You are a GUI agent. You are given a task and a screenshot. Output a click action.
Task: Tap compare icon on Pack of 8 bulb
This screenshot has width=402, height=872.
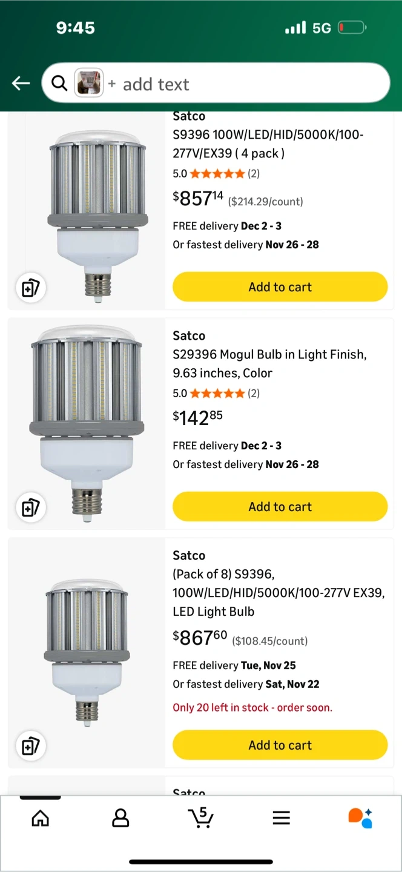pyautogui.click(x=31, y=746)
